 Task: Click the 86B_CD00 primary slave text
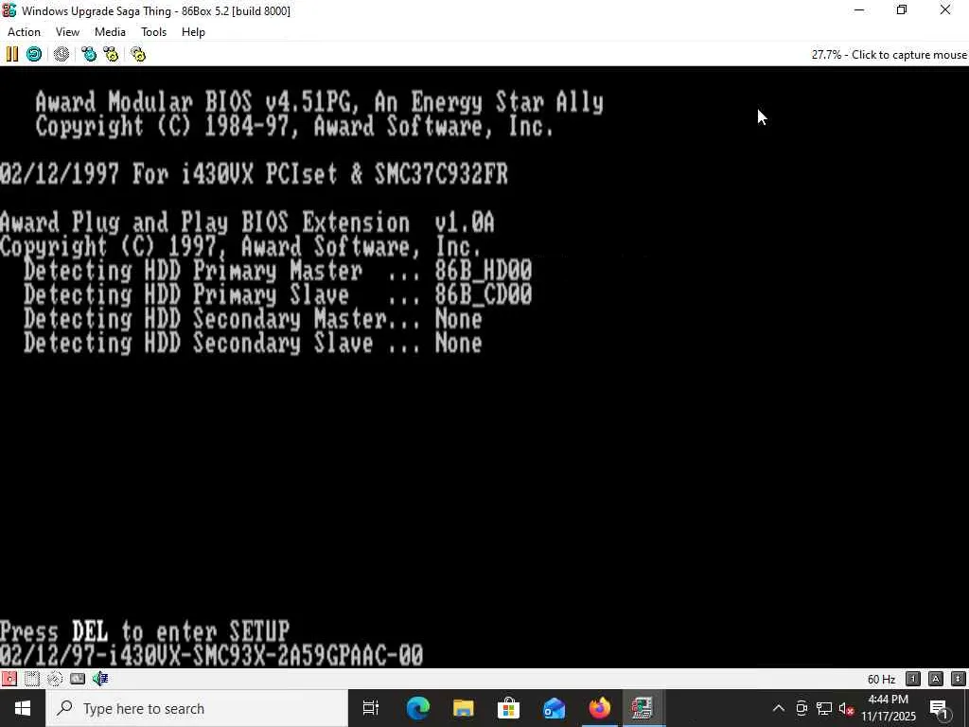[x=484, y=295]
